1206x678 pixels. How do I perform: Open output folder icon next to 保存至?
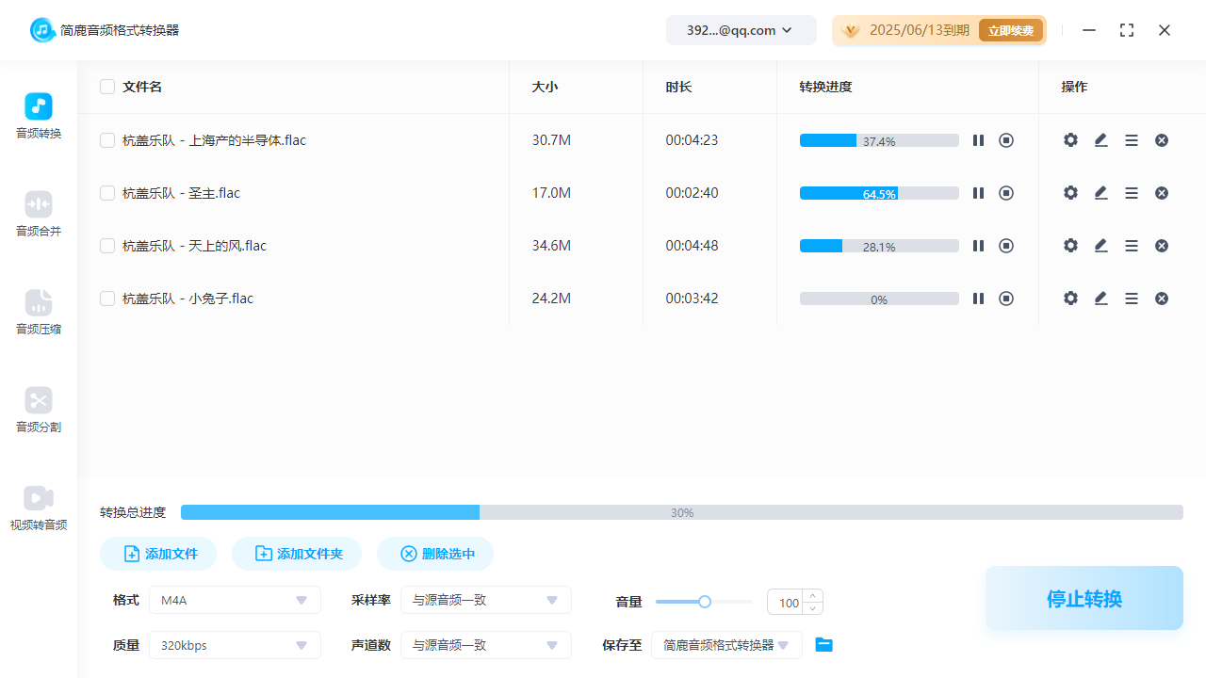(x=824, y=645)
